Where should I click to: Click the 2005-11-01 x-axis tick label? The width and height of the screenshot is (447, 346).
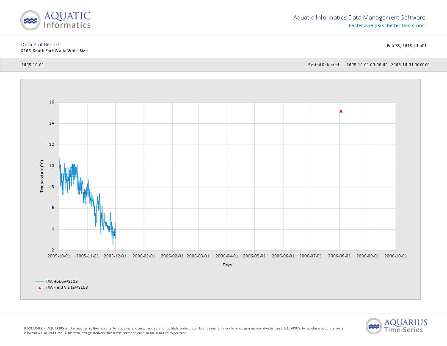point(88,256)
